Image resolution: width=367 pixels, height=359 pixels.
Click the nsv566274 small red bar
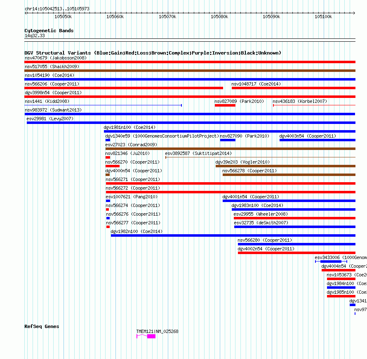(108, 209)
